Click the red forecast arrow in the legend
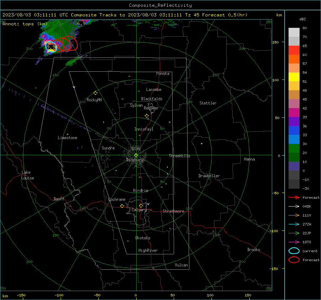The image size is (321, 300). pos(294,197)
